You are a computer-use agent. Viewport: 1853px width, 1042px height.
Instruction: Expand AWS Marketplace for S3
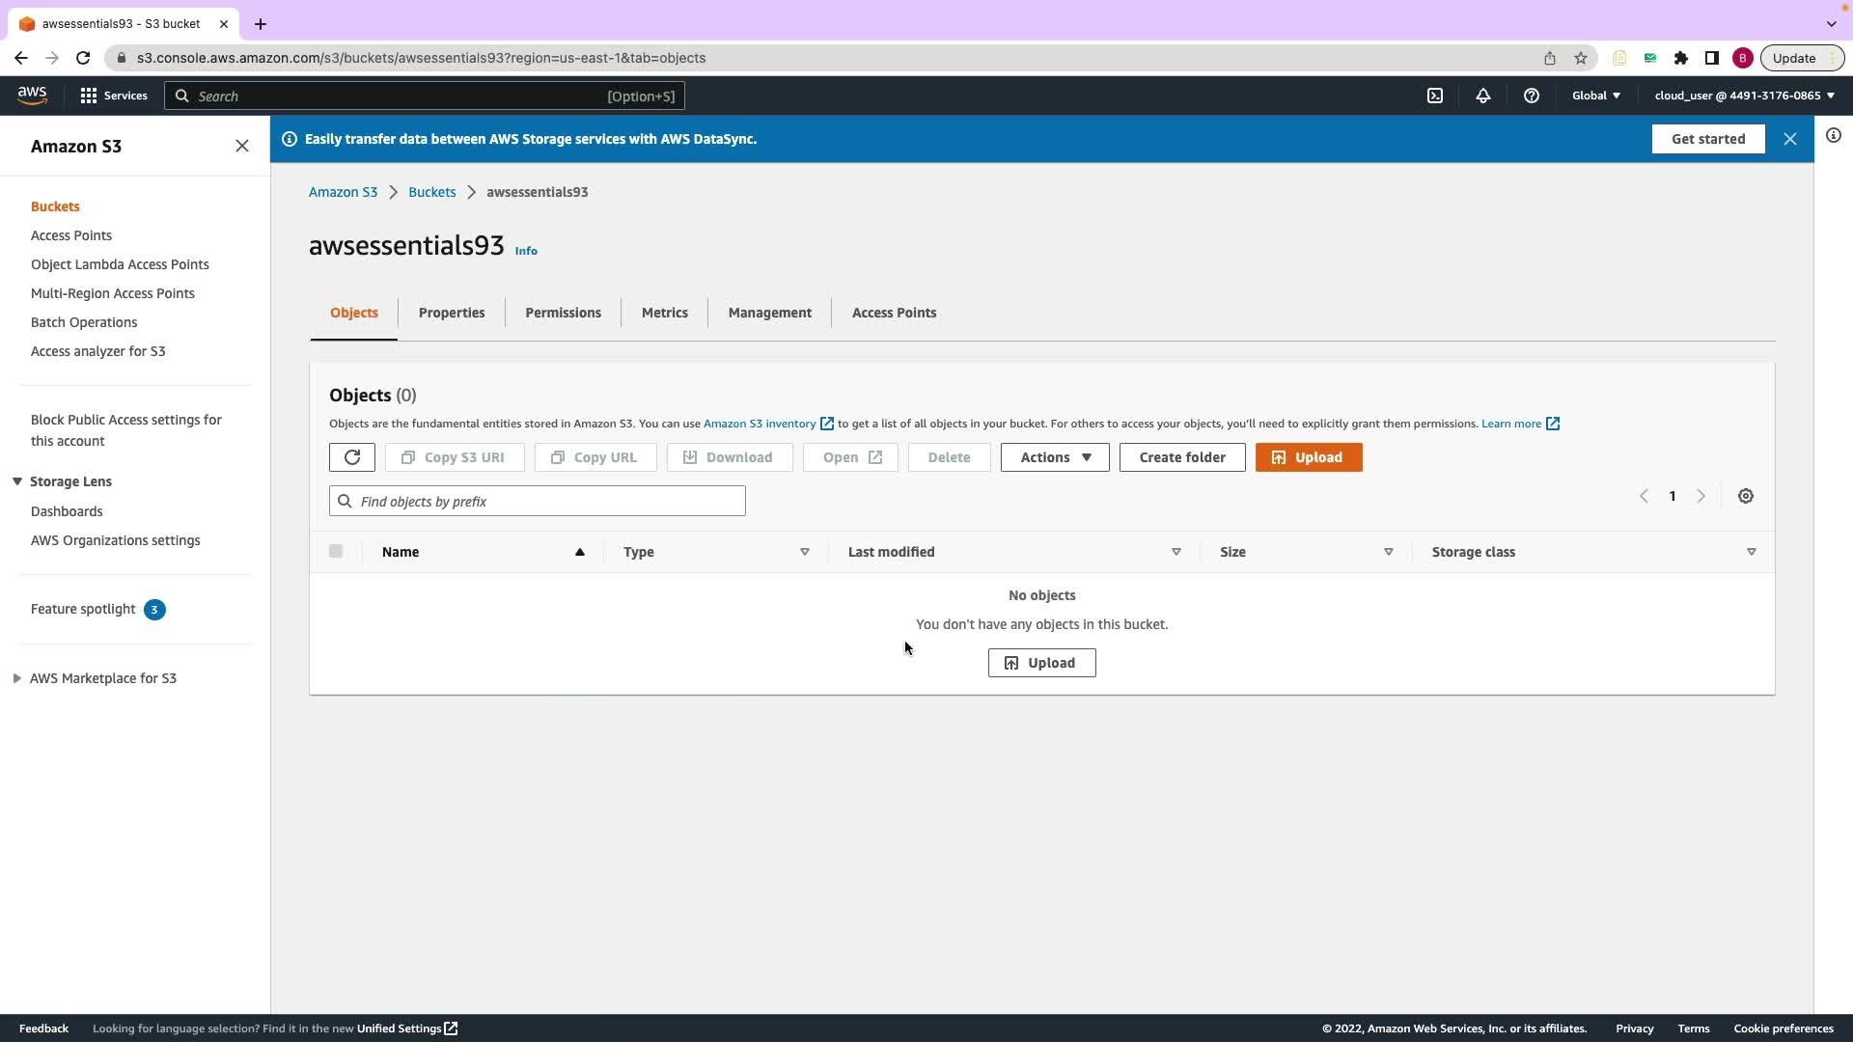click(x=17, y=678)
